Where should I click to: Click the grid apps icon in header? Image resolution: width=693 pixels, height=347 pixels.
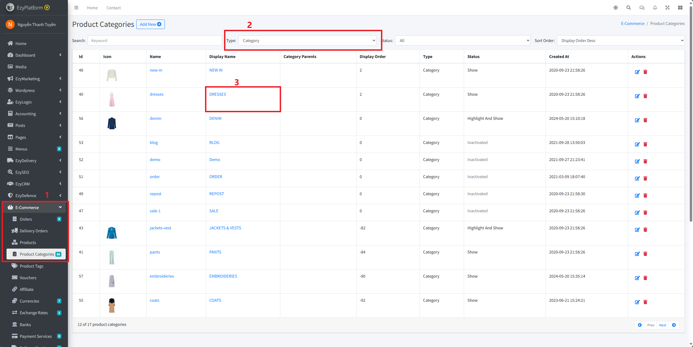680,8
